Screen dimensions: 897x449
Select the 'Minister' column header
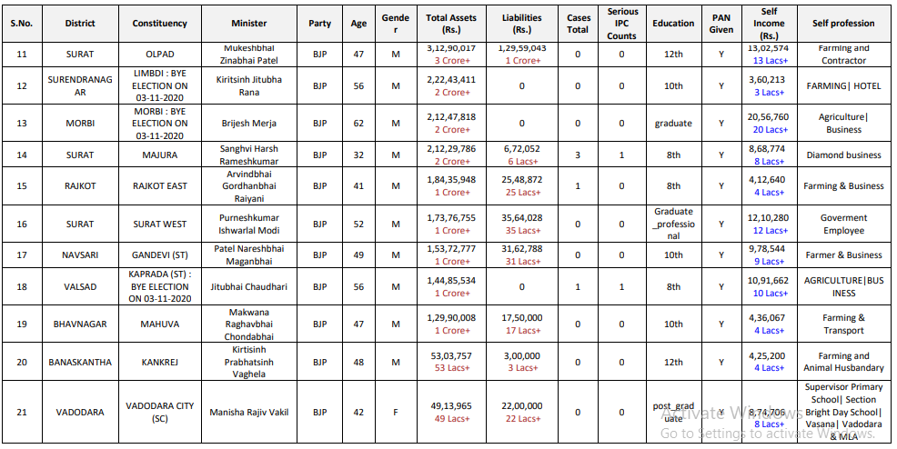[x=248, y=23]
